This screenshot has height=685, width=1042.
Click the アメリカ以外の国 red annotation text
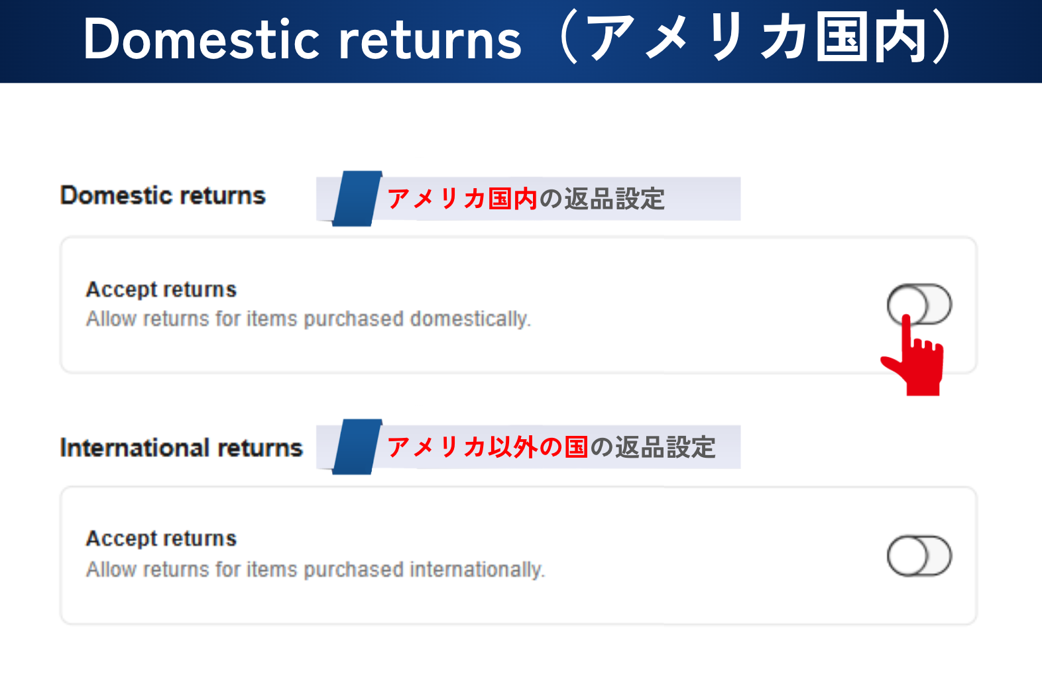coord(487,447)
